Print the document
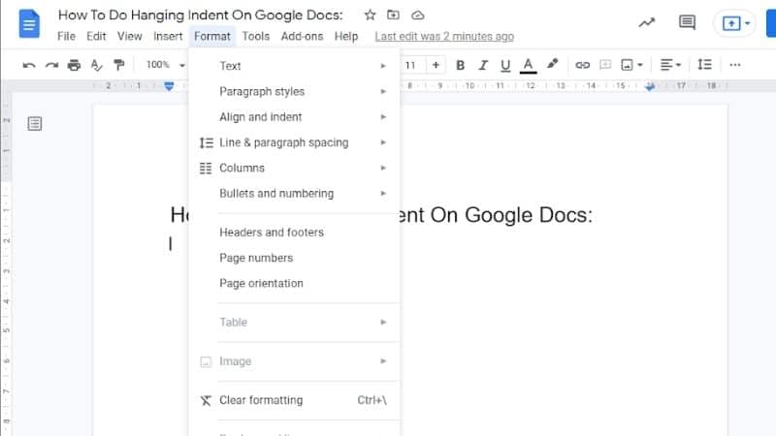776x436 pixels. coord(74,65)
